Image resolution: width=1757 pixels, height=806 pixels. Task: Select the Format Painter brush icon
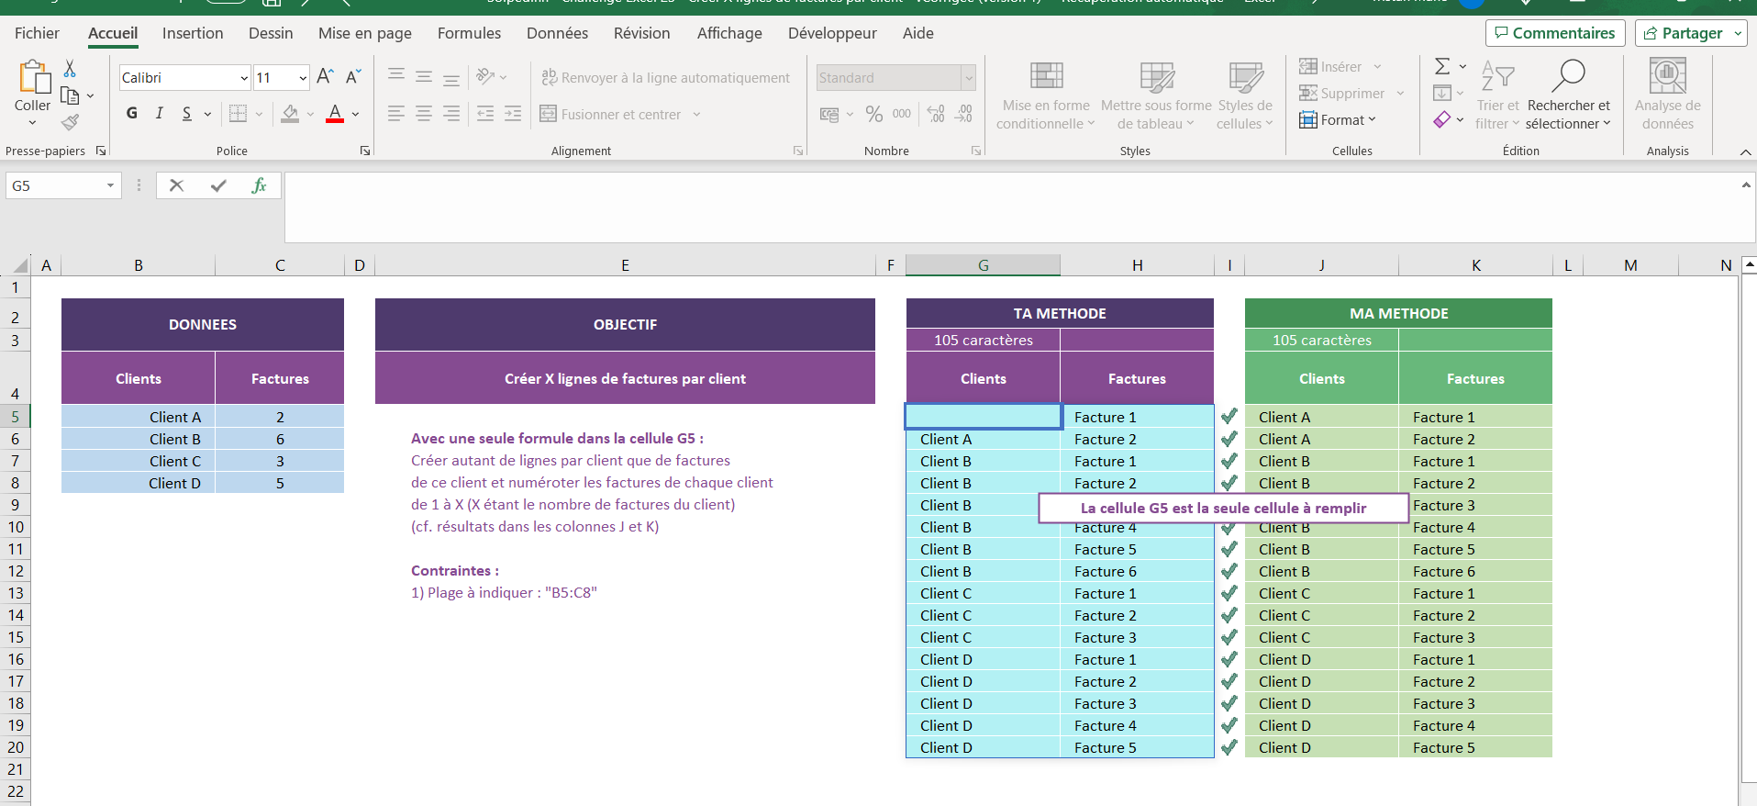[70, 122]
